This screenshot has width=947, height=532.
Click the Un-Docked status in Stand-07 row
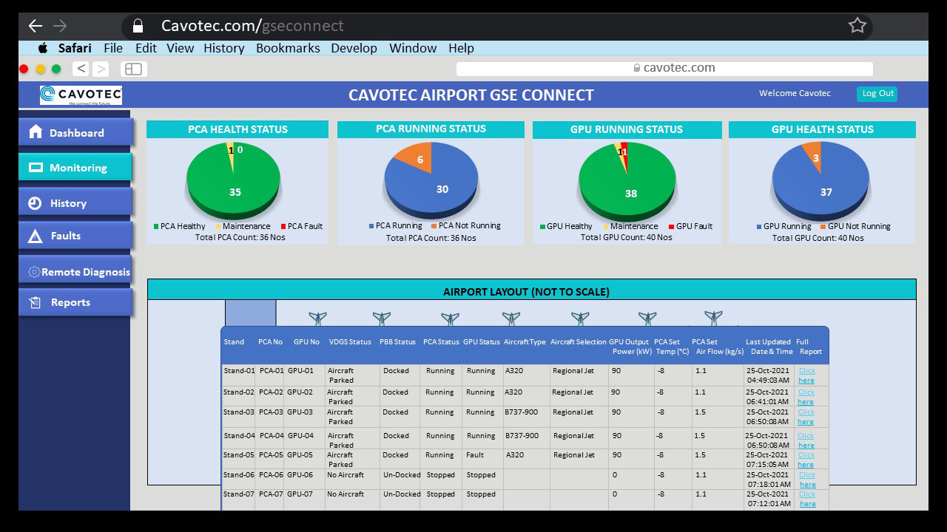click(402, 494)
